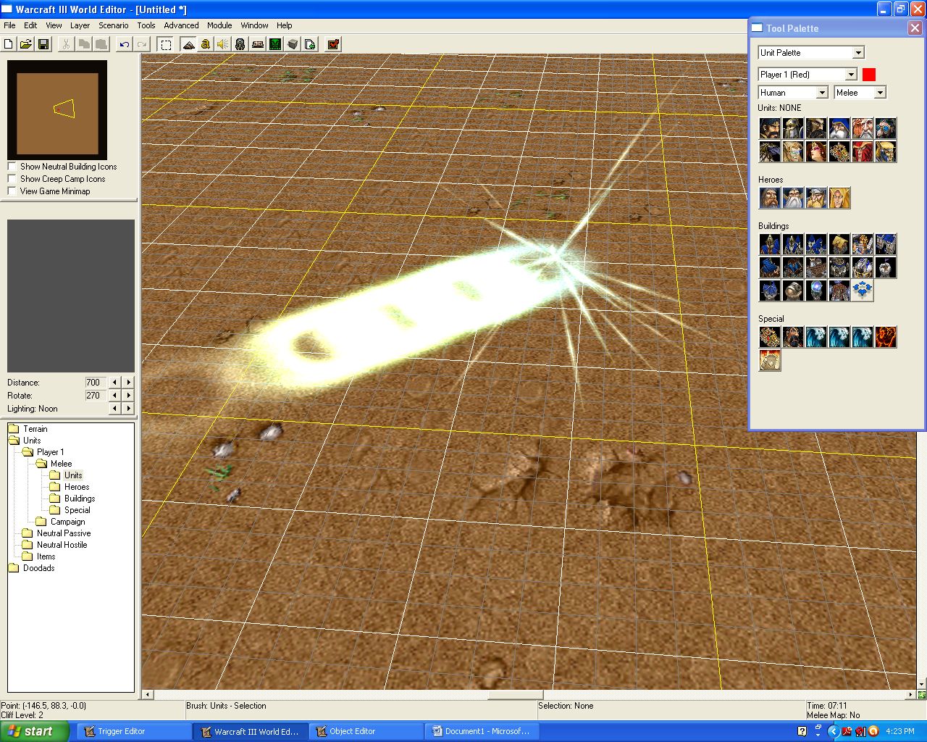Choose the Archmage hero icon
The image size is (927, 742).
coord(793,198)
